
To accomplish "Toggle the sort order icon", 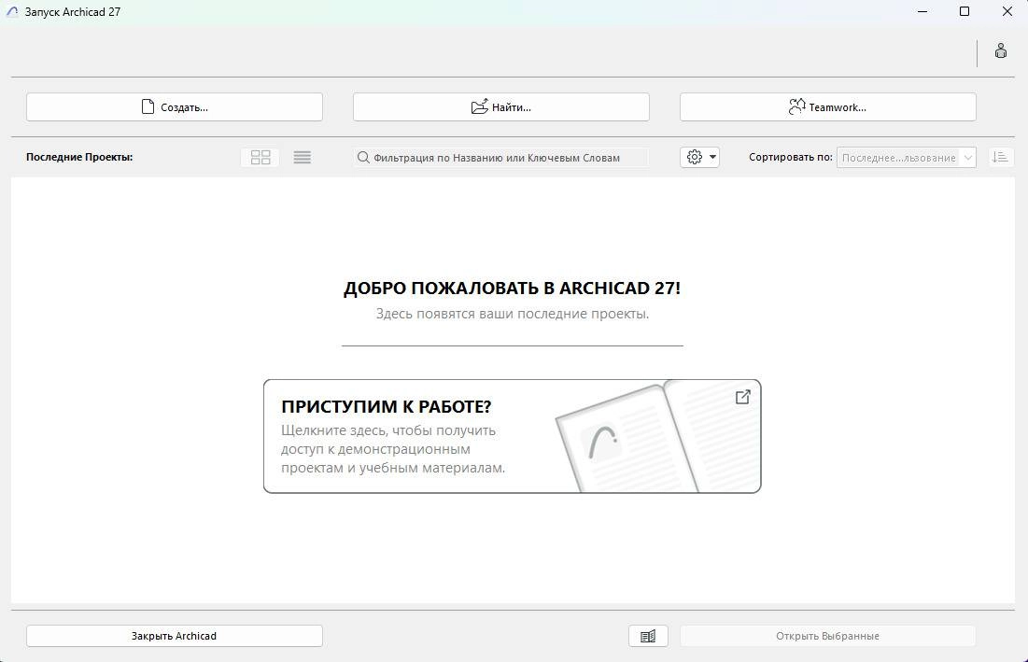I will pos(1000,157).
